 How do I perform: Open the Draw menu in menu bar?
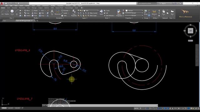[x=39, y=6]
